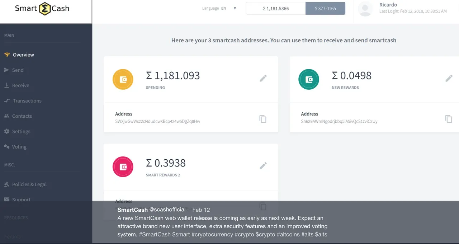Click the Settings gear icon

[6, 131]
